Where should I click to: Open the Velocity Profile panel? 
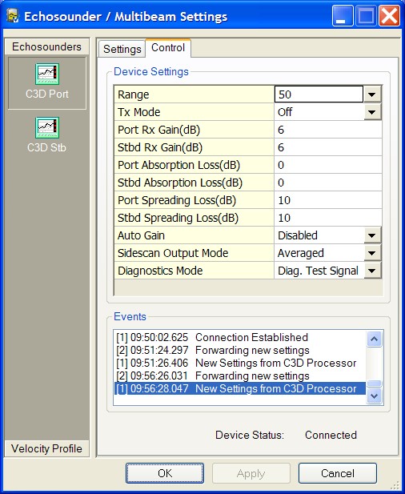coord(46,448)
